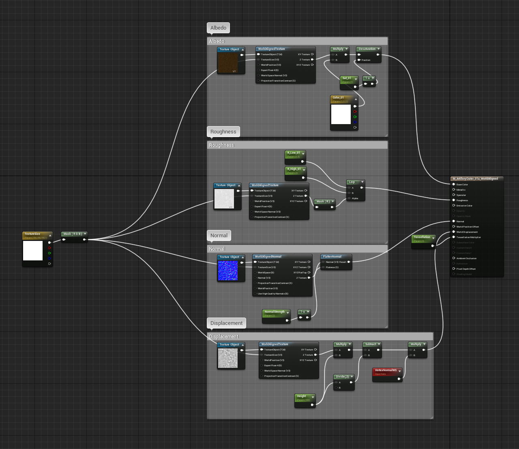
Task: Select the blue normal map thumbnail
Action: pos(228,271)
